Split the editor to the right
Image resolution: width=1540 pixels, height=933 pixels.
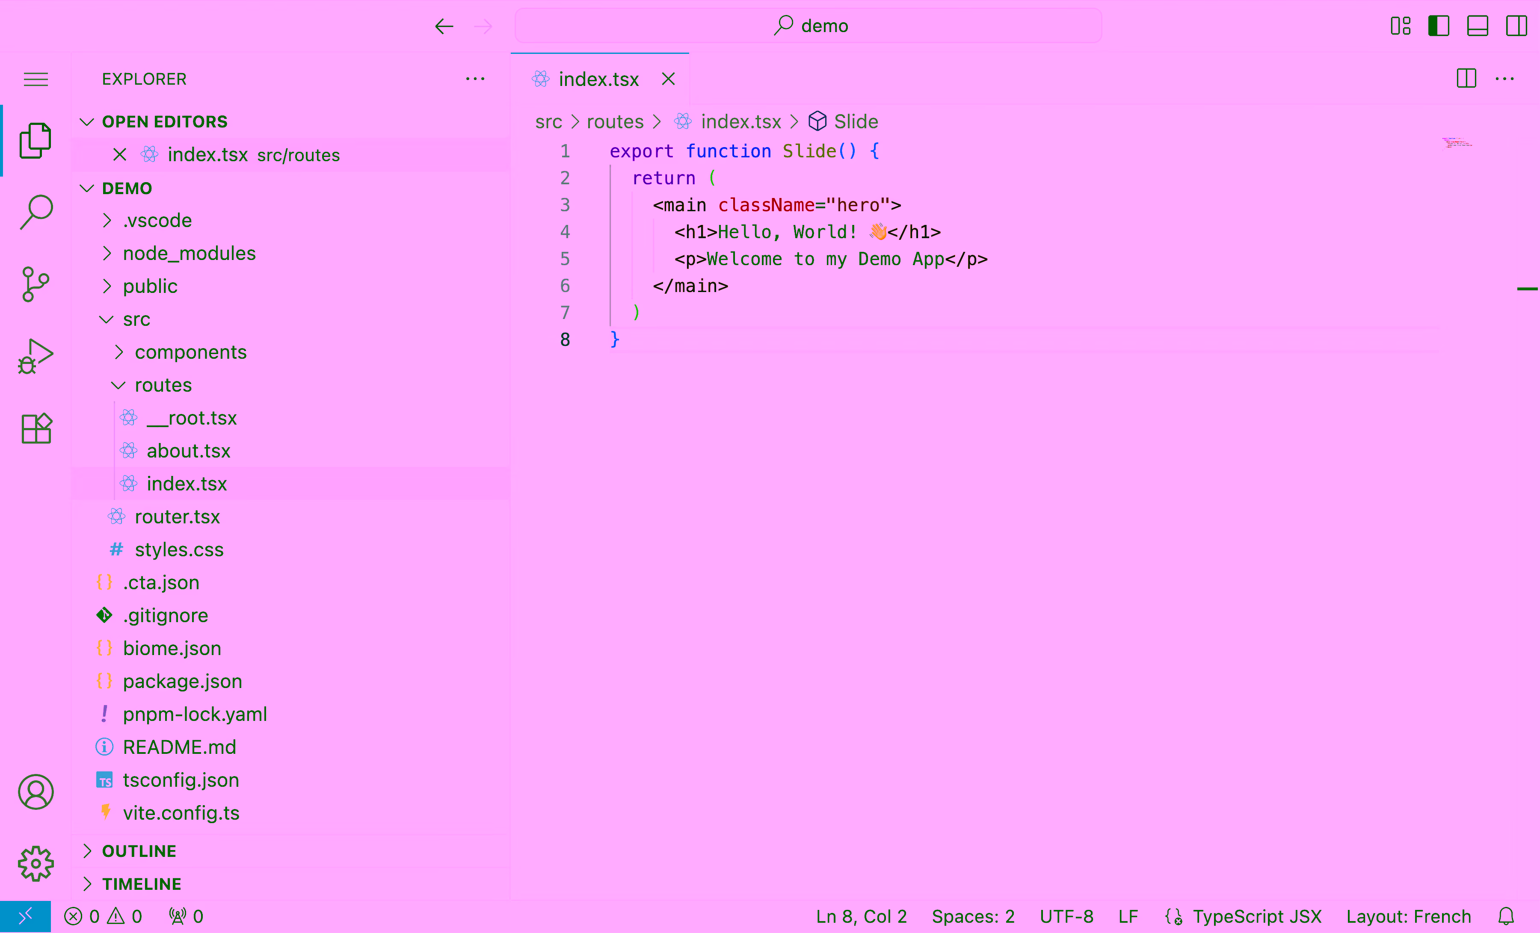tap(1466, 79)
